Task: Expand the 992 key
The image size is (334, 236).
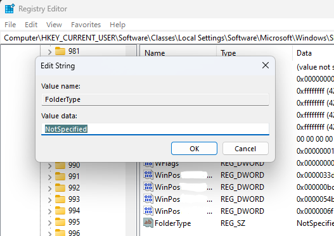Action: tap(49, 189)
